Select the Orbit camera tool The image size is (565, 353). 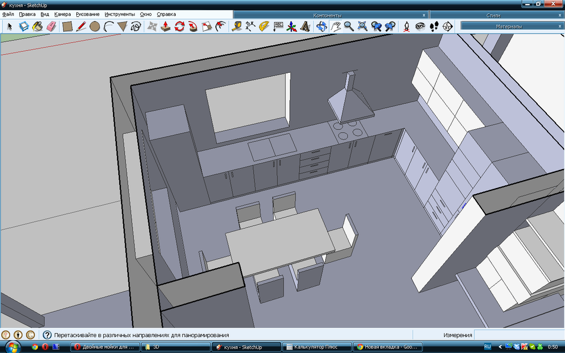click(321, 27)
